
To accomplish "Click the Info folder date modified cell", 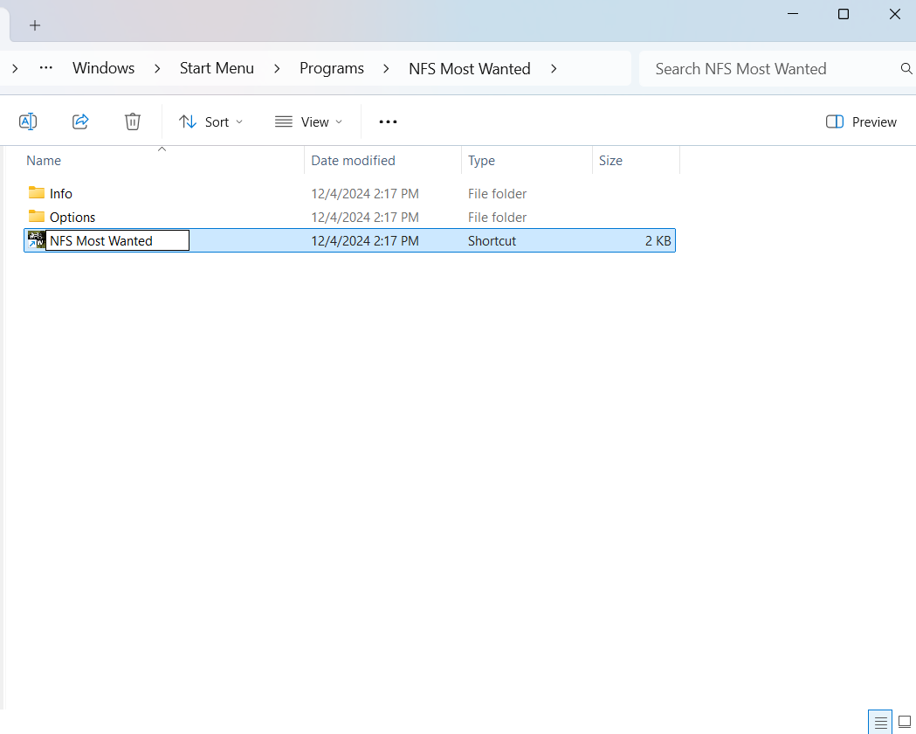I will click(x=365, y=194).
